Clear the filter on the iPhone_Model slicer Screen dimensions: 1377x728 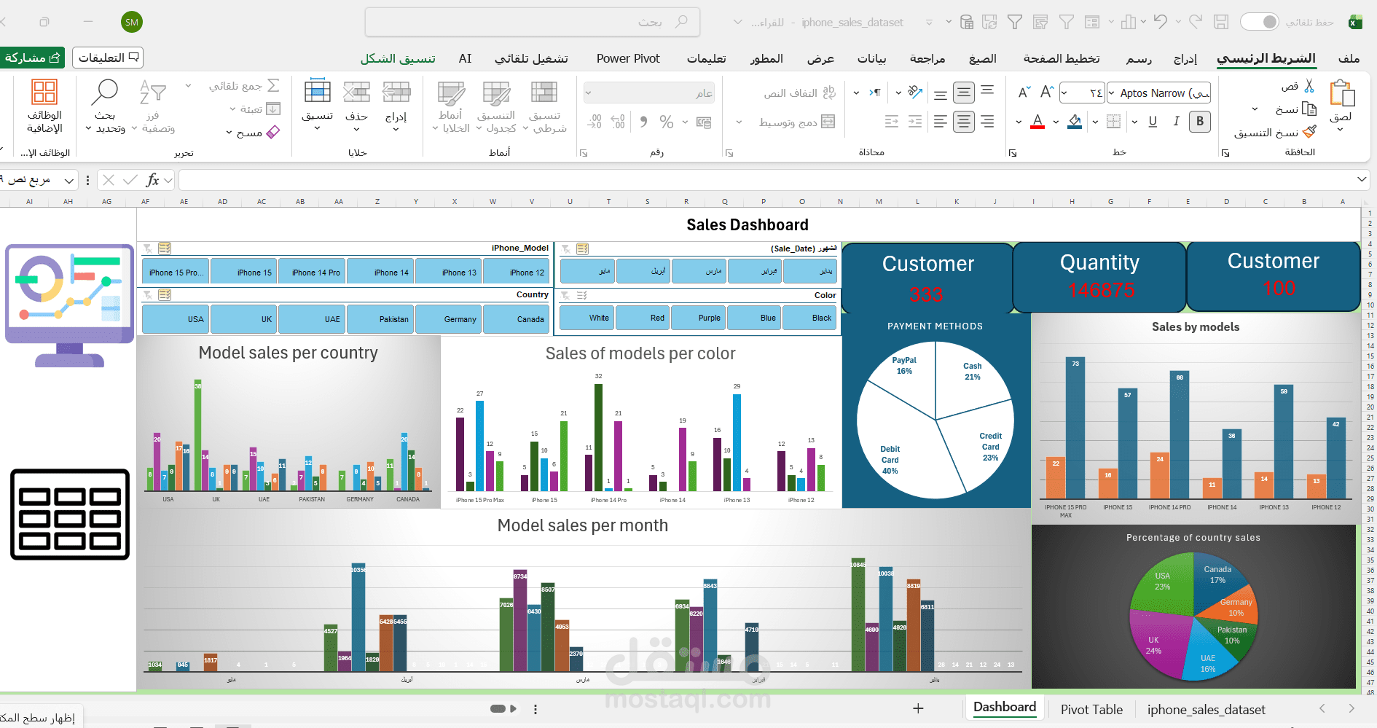click(148, 248)
